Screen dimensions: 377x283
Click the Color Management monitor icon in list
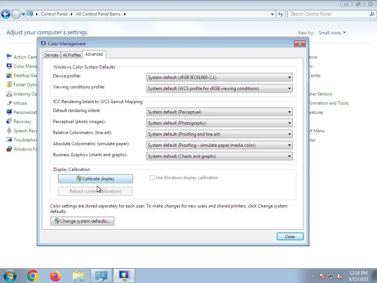9,66
